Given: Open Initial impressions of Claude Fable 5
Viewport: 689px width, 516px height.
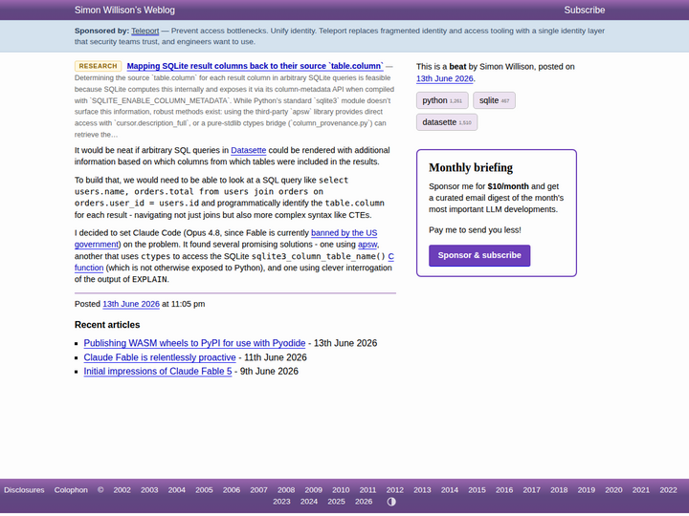Looking at the screenshot, I should click(x=157, y=371).
